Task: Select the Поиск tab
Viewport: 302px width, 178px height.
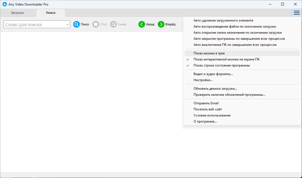Action: pos(51,13)
